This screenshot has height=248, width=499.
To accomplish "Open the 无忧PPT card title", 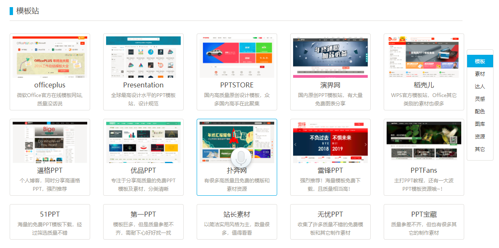I will (x=330, y=214).
